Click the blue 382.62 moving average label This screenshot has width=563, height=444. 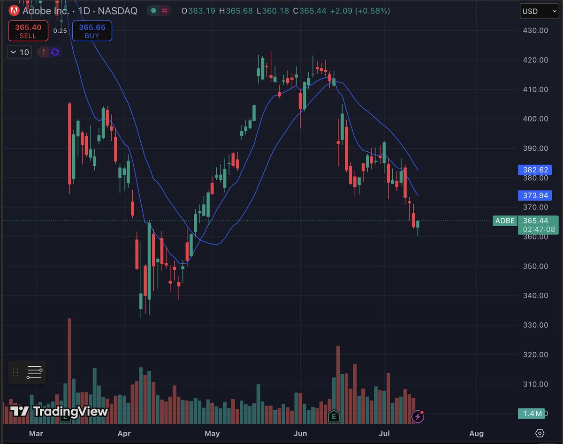(535, 170)
